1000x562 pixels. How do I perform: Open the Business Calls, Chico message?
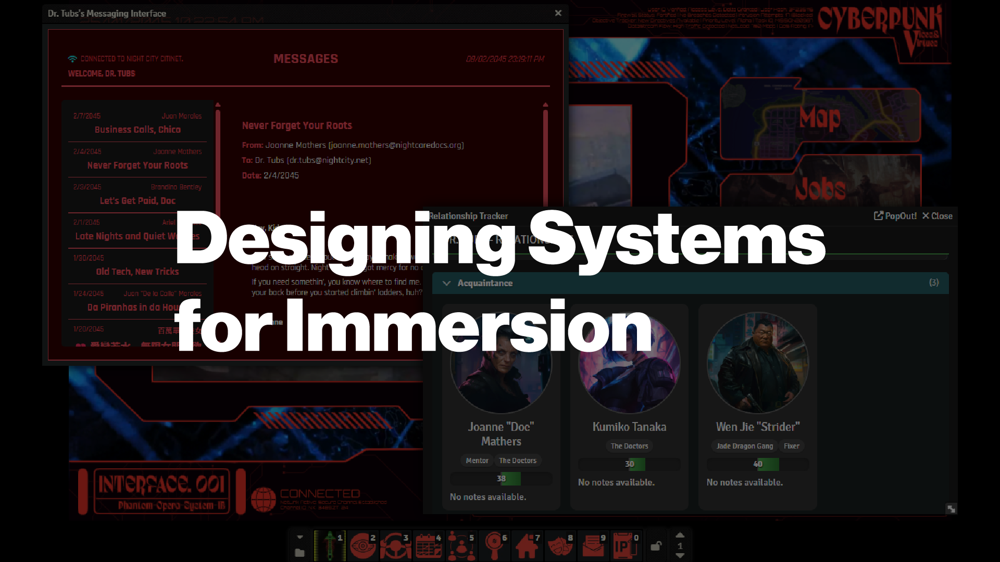click(x=137, y=130)
